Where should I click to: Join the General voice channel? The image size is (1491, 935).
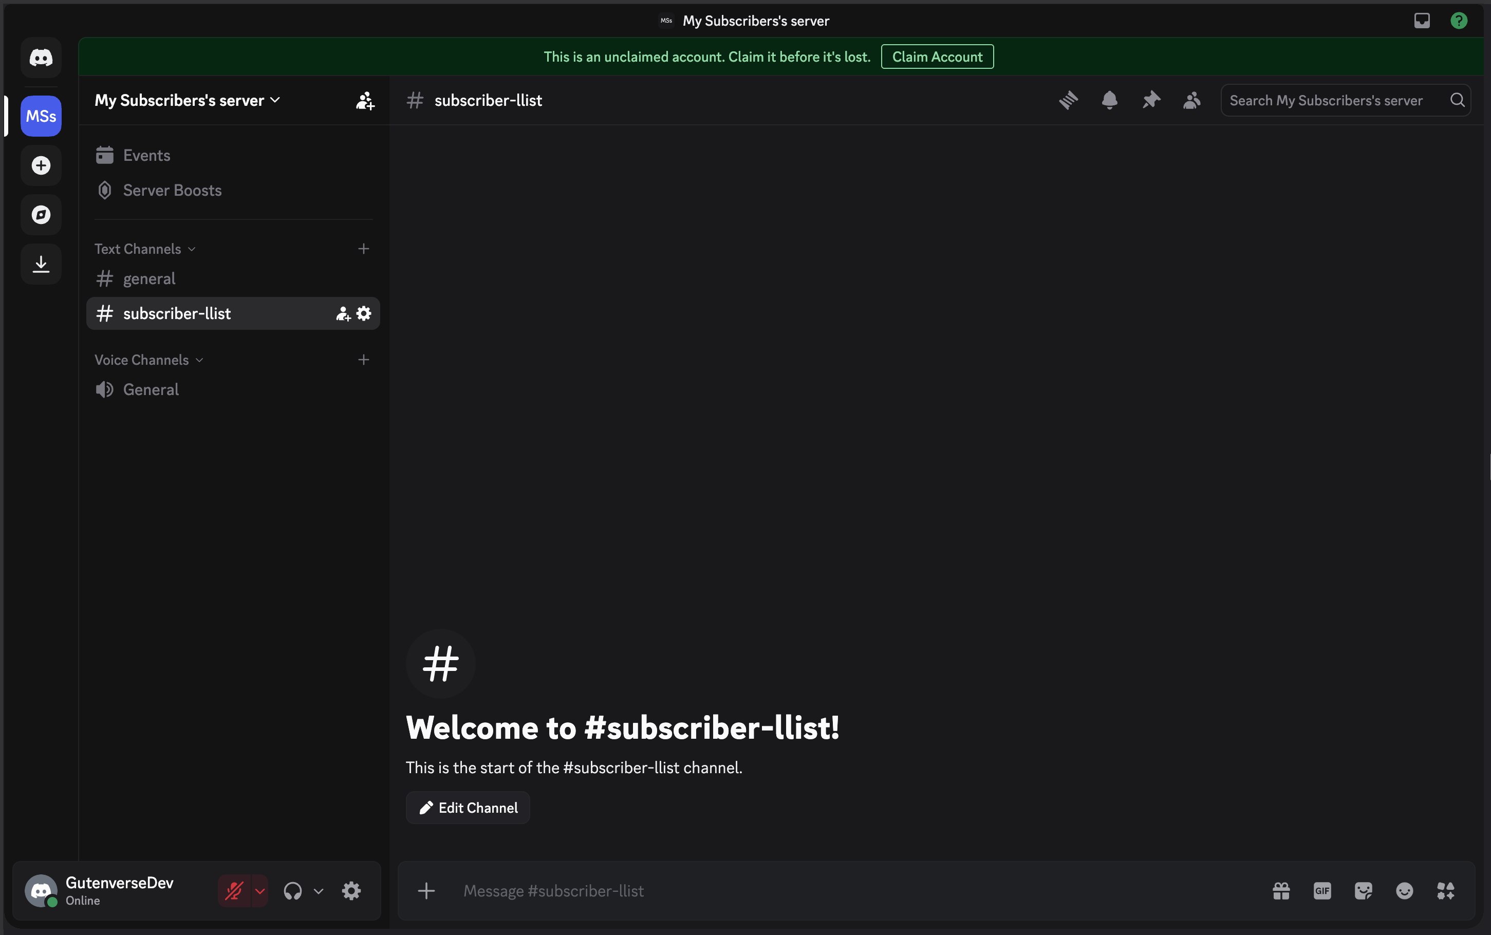tap(233, 389)
